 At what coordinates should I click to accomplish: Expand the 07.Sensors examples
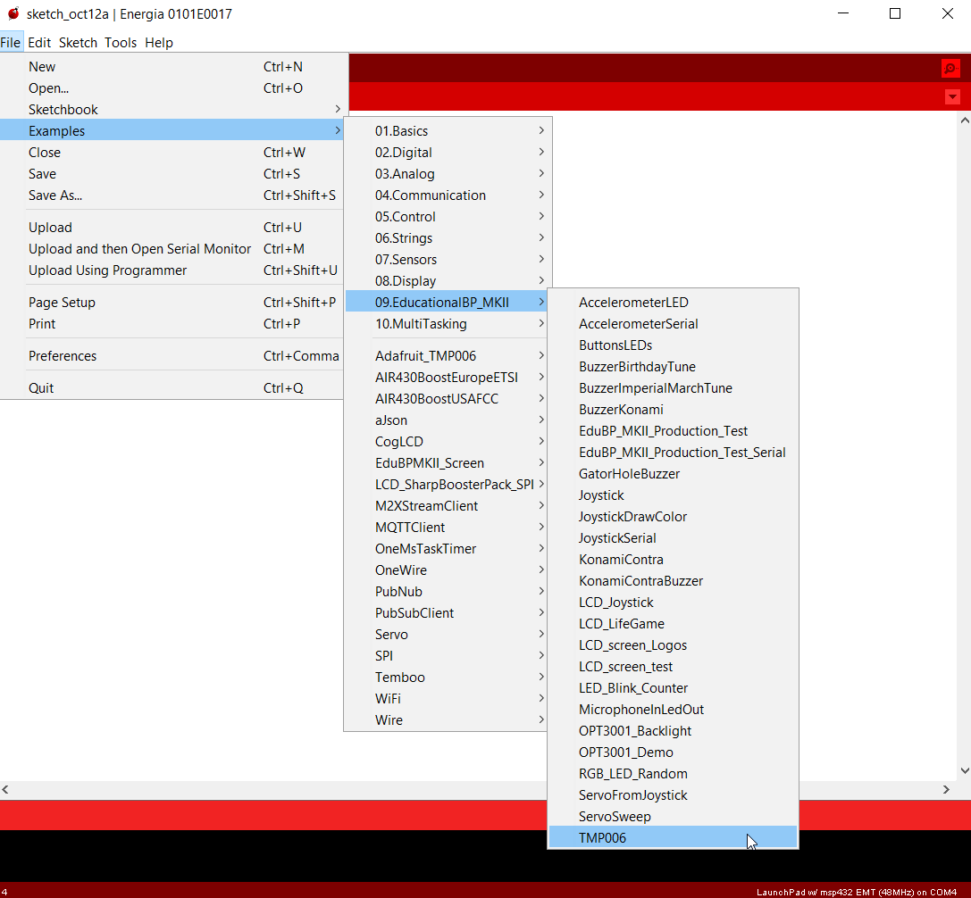click(447, 259)
